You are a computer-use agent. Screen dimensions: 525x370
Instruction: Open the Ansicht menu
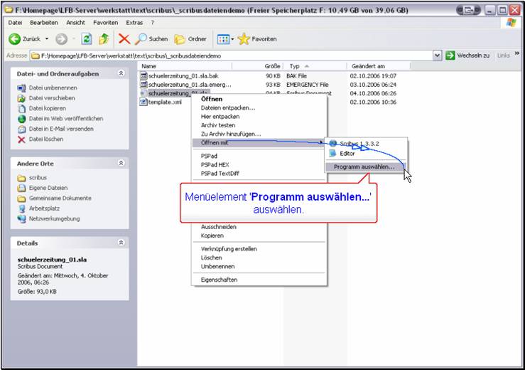coord(75,23)
